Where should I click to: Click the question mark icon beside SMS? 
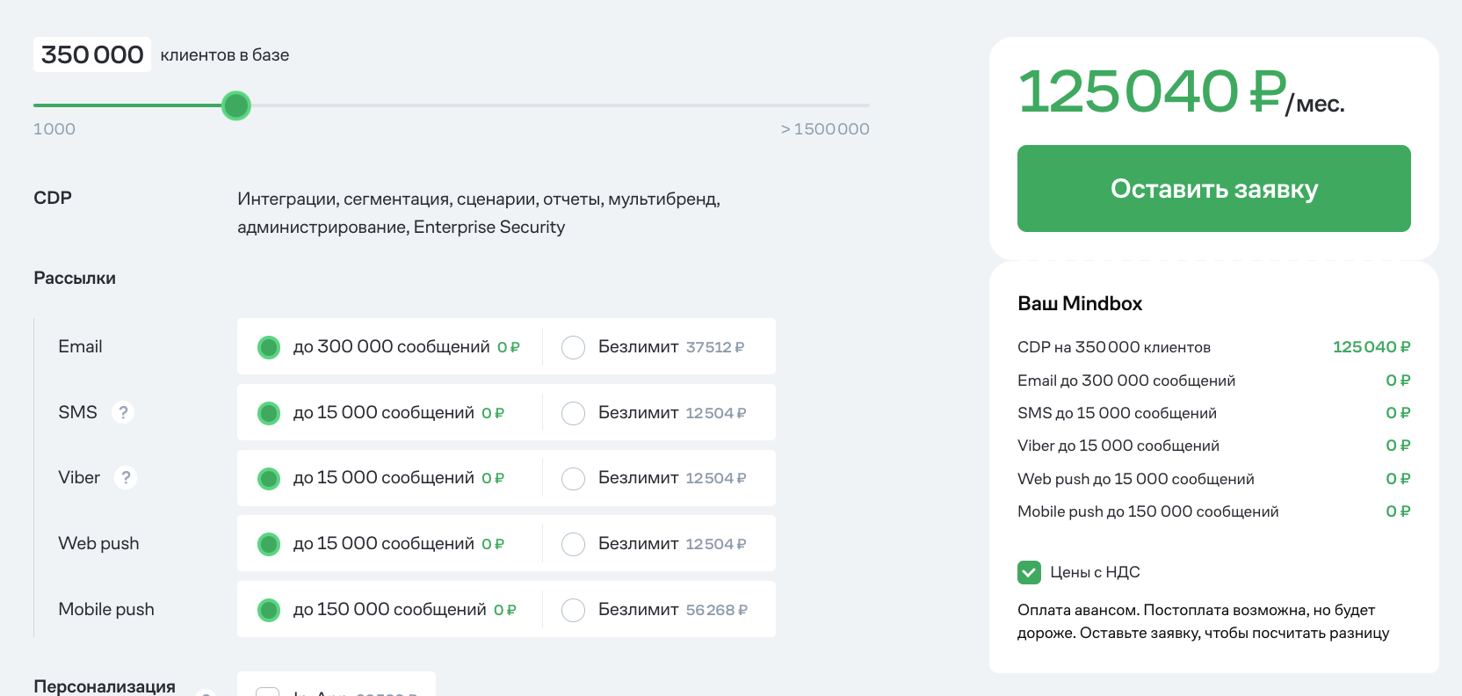coord(123,412)
